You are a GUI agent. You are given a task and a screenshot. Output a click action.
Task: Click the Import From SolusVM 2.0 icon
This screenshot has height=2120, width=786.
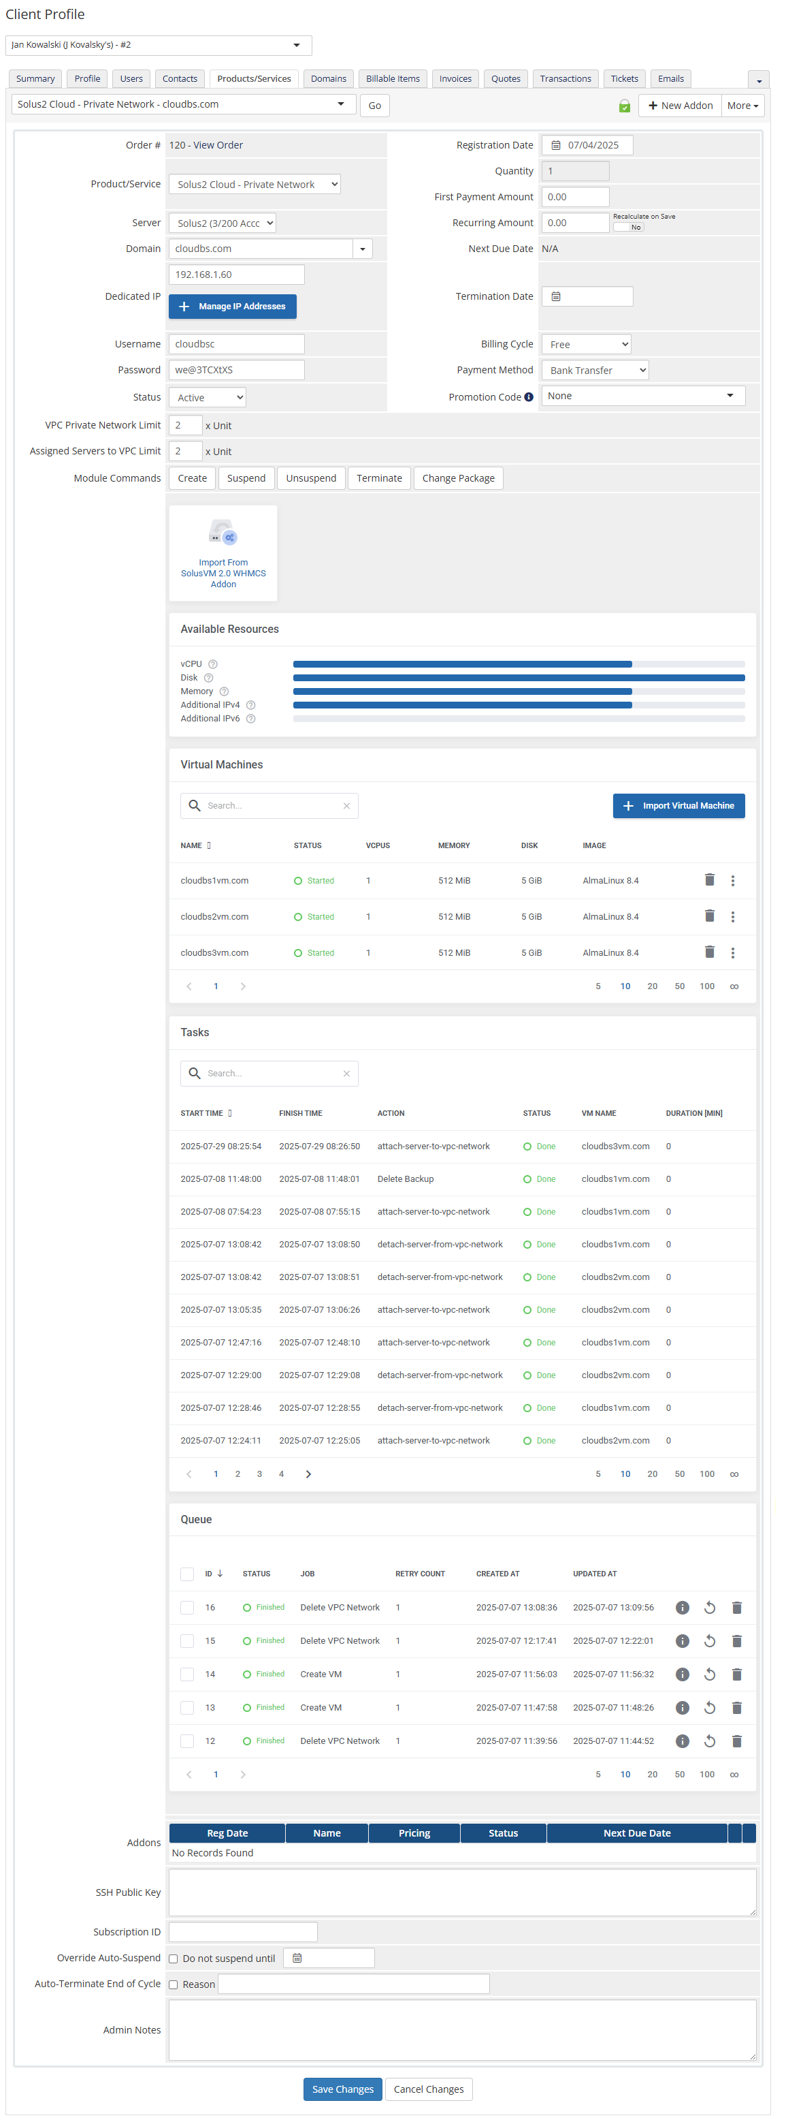[223, 533]
